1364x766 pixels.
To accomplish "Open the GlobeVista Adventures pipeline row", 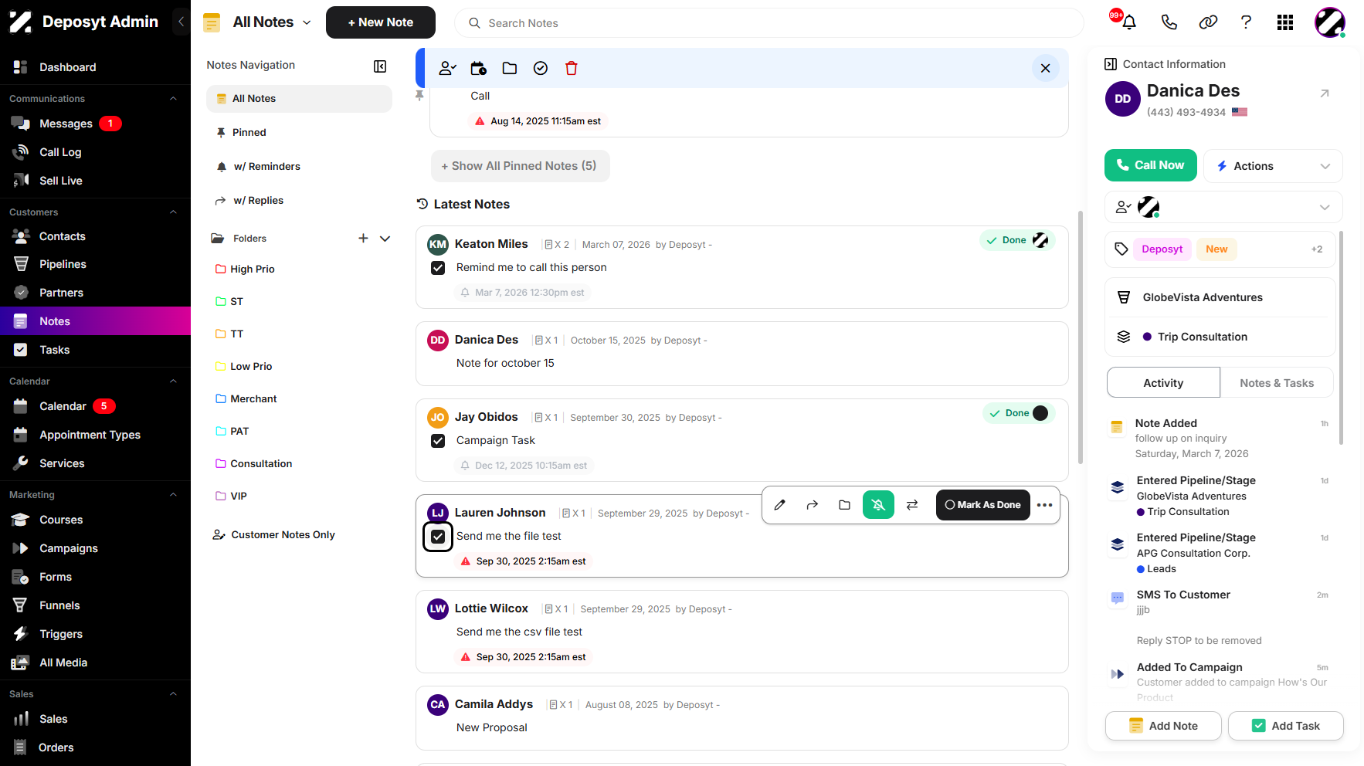I will [x=1220, y=297].
